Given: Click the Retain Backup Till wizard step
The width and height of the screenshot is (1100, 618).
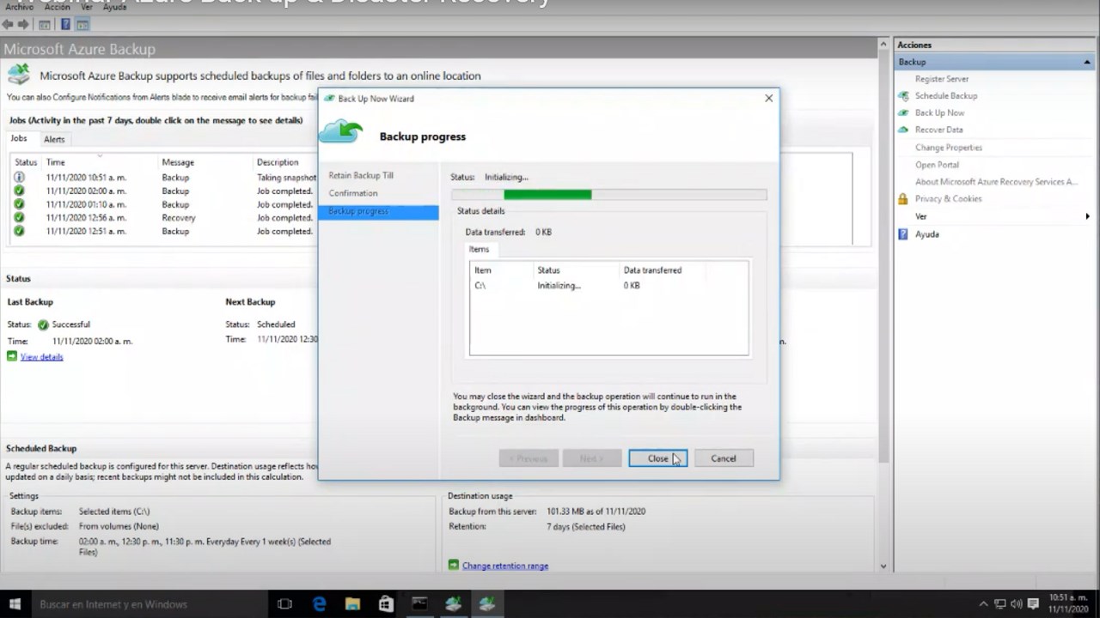Looking at the screenshot, I should click(x=361, y=175).
